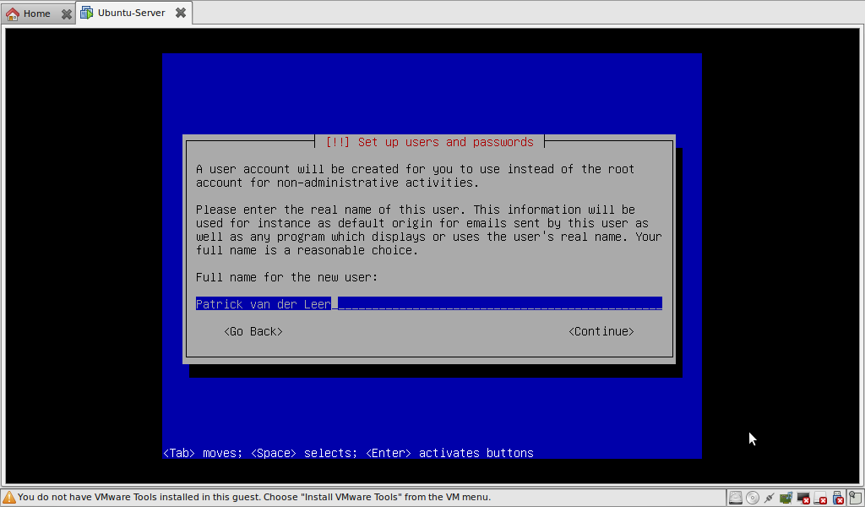865x507 pixels.
Task: Click the VMware Tools not installed message
Action: [253, 497]
